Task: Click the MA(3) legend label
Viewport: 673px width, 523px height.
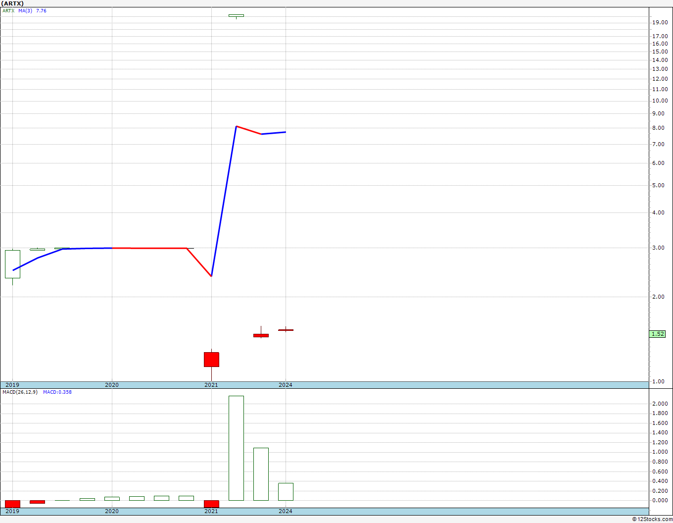Action: tap(25, 10)
